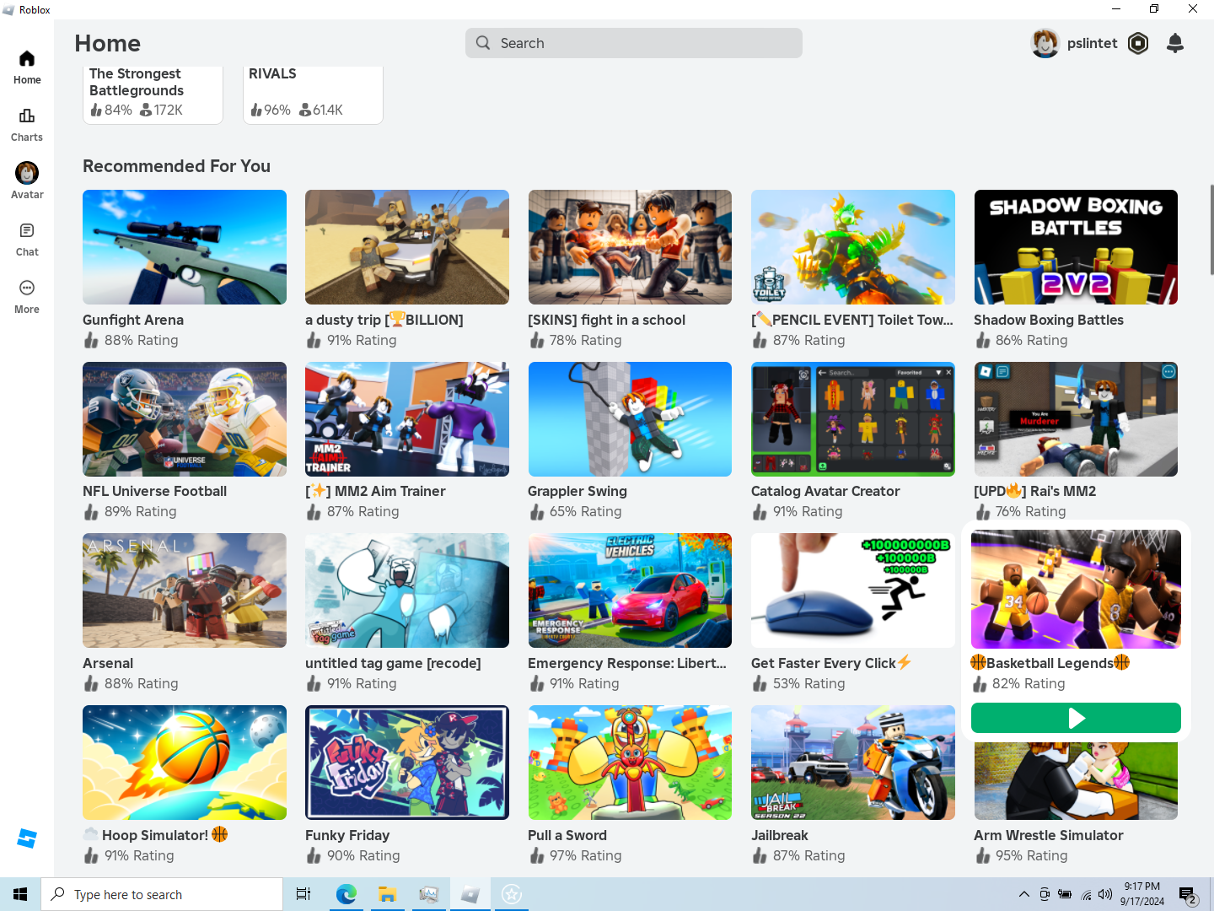Open the Robux balance icon
1214x911 pixels.
pos(1138,43)
